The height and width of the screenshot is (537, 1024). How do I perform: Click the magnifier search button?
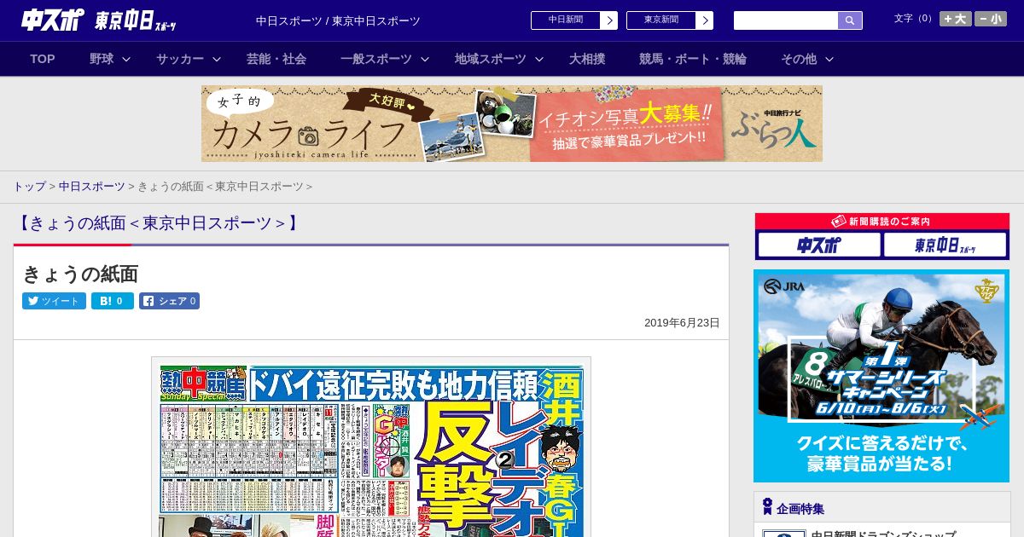[850, 20]
